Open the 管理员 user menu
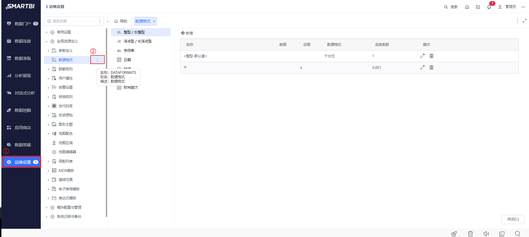Screen dimensions: 529x237 (507, 7)
